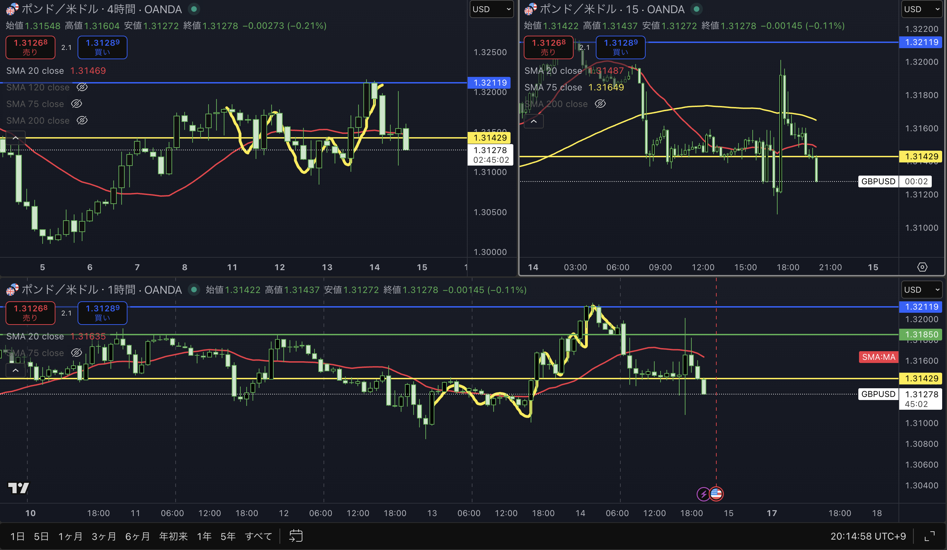Show SMA 120 close on 4-hour chart

pyautogui.click(x=82, y=87)
